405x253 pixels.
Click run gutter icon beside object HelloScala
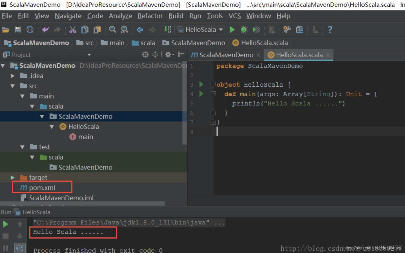201,85
